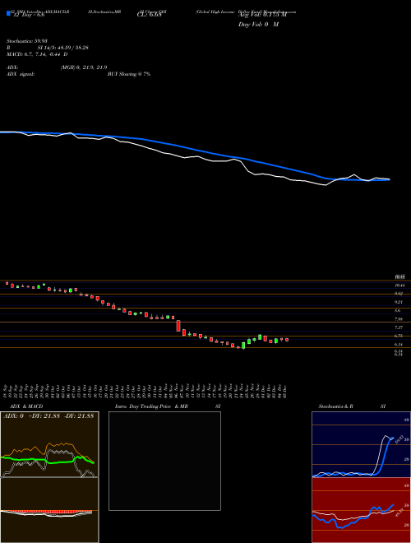Click the empty intraday trading price chart
This screenshot has width=411, height=543.
(164, 461)
